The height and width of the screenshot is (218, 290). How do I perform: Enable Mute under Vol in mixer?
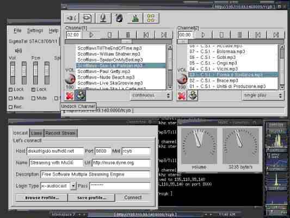pyautogui.click(x=11, y=98)
